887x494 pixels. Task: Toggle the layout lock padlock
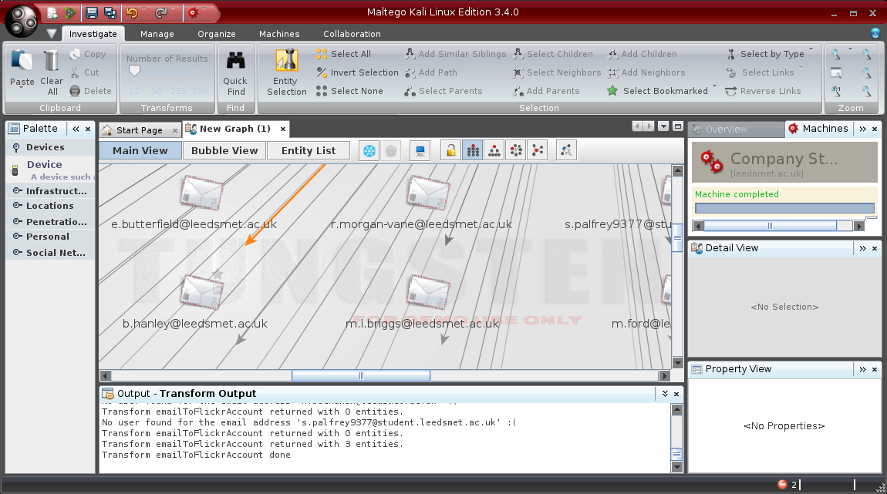click(x=451, y=151)
